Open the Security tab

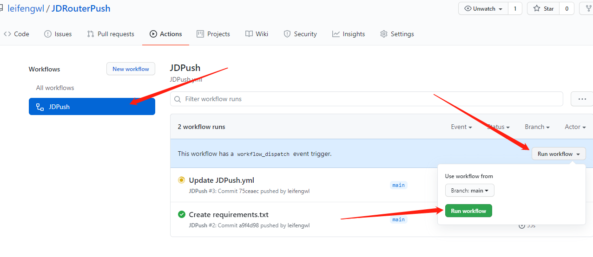pos(300,34)
